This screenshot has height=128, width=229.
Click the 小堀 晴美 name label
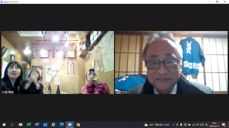[8, 92]
